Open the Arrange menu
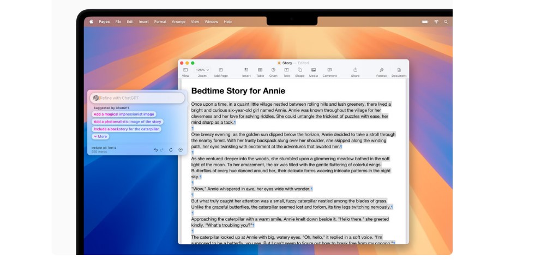 [x=178, y=22]
